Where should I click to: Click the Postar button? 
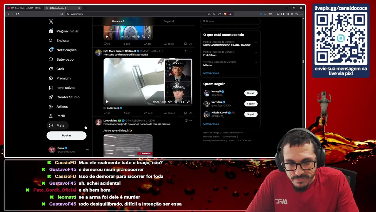66,135
